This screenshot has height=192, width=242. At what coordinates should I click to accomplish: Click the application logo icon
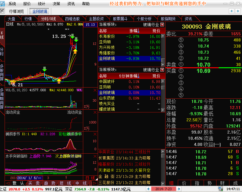(3, 3)
